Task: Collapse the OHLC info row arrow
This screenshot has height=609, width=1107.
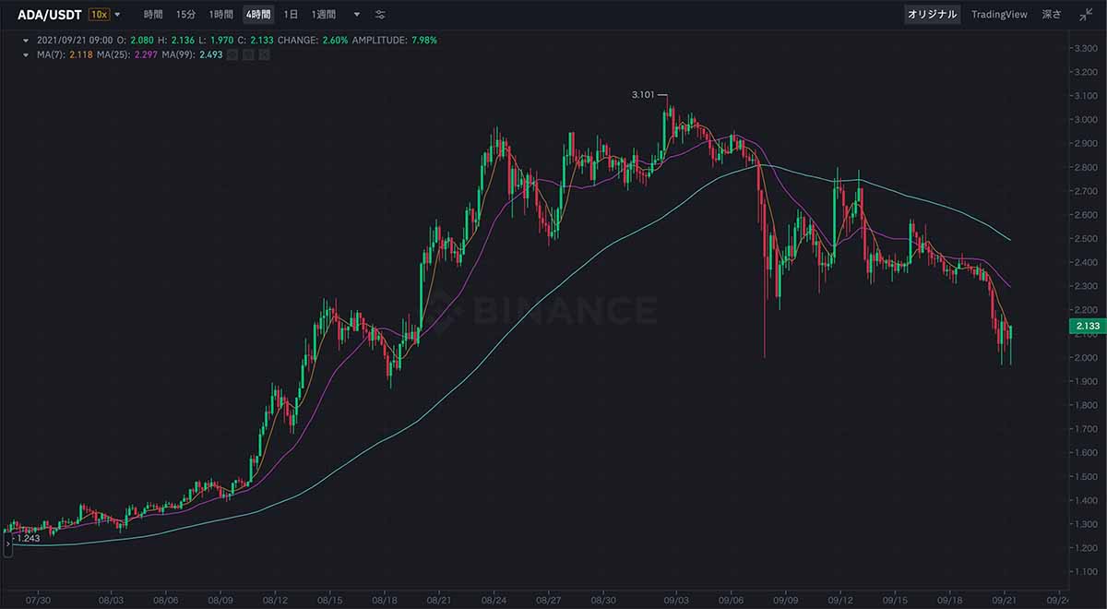Action: point(26,41)
